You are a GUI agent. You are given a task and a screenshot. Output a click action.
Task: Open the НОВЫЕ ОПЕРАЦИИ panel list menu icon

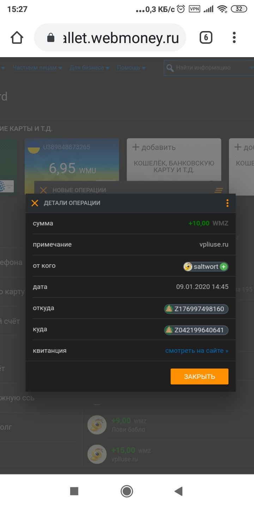pos(219,190)
